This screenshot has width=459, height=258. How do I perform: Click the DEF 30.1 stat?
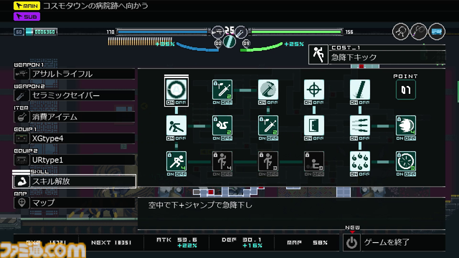click(x=242, y=242)
